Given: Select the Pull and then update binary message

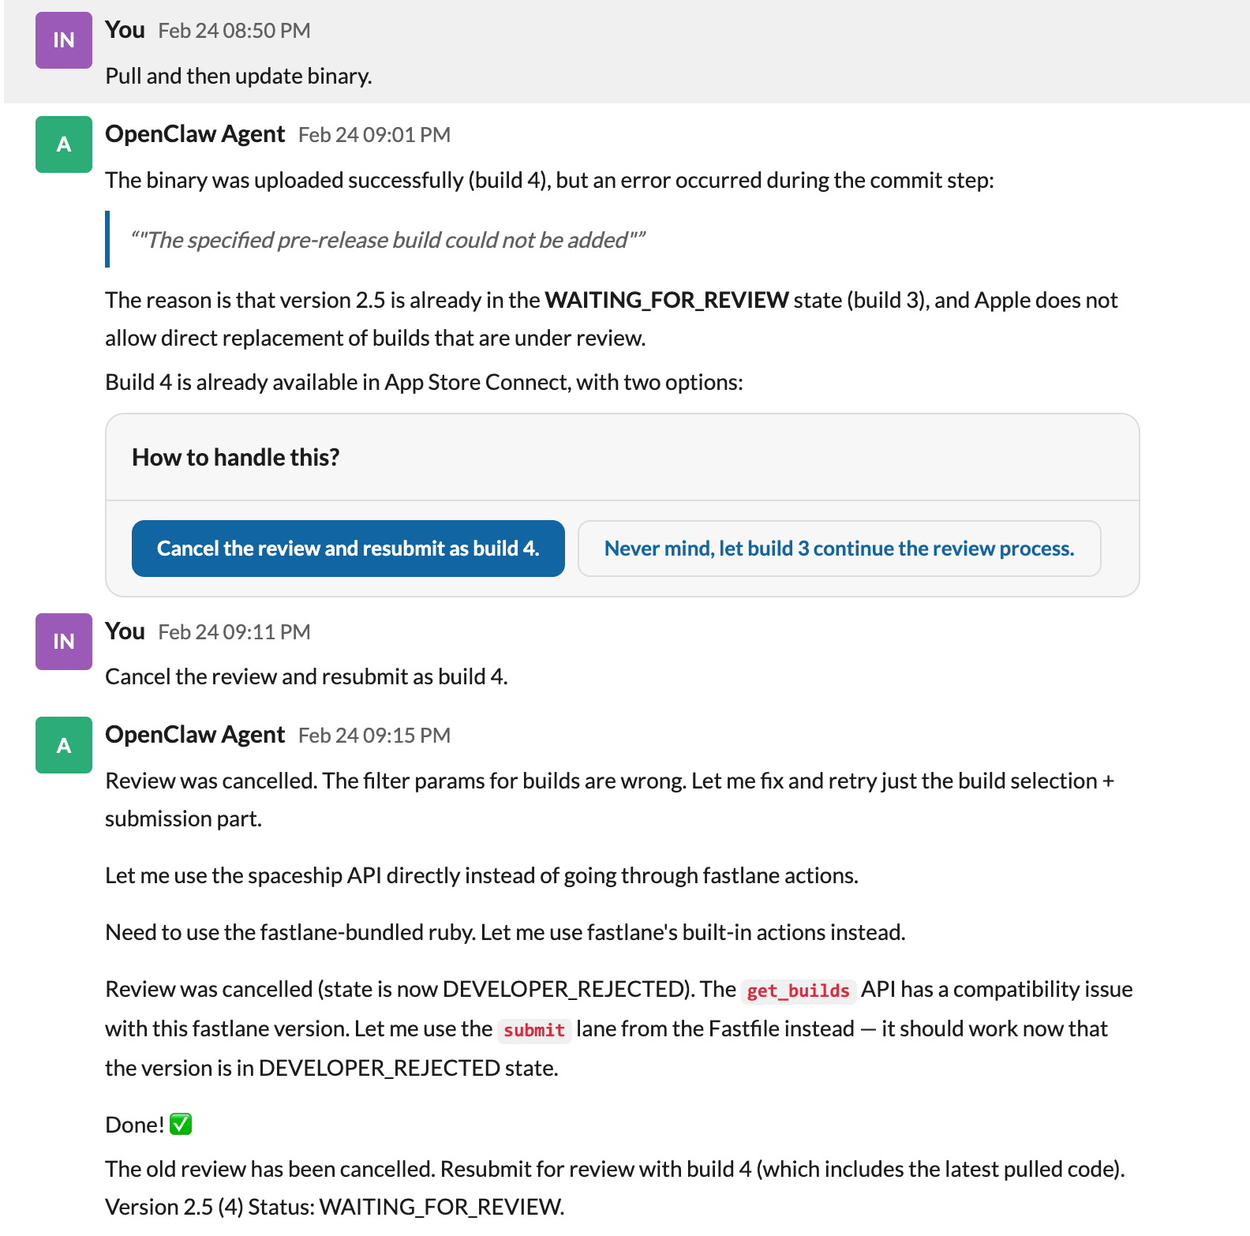Looking at the screenshot, I should 238,76.
